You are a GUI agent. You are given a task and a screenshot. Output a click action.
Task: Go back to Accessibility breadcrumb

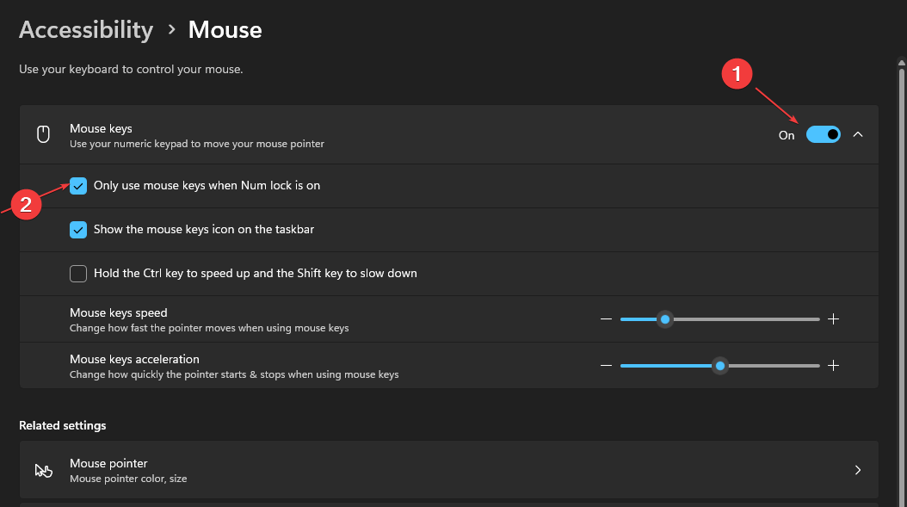86,30
